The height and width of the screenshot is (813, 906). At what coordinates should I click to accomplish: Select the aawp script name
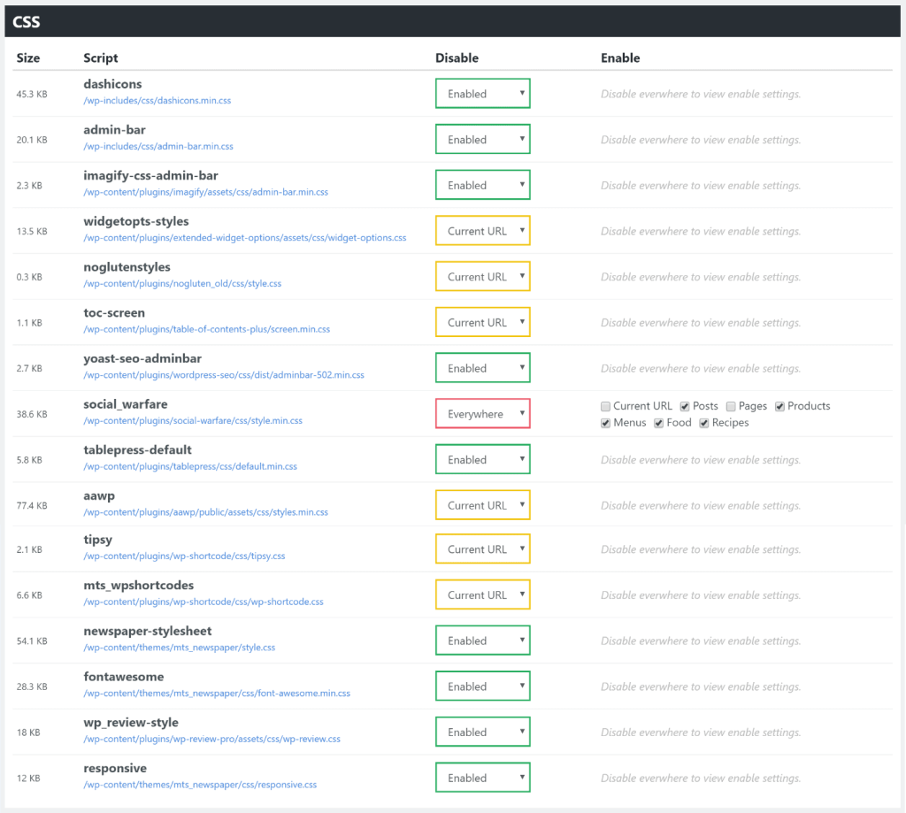[99, 495]
